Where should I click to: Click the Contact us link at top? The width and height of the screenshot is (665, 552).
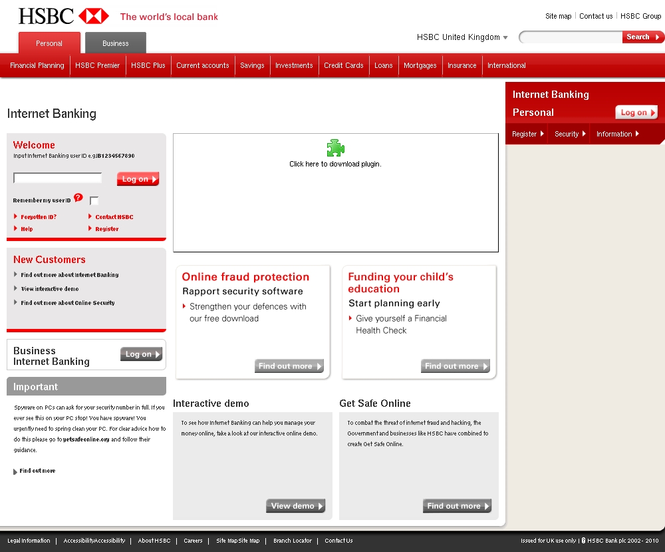pyautogui.click(x=596, y=16)
